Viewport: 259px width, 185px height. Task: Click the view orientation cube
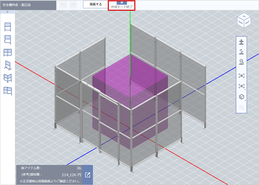coord(243,20)
